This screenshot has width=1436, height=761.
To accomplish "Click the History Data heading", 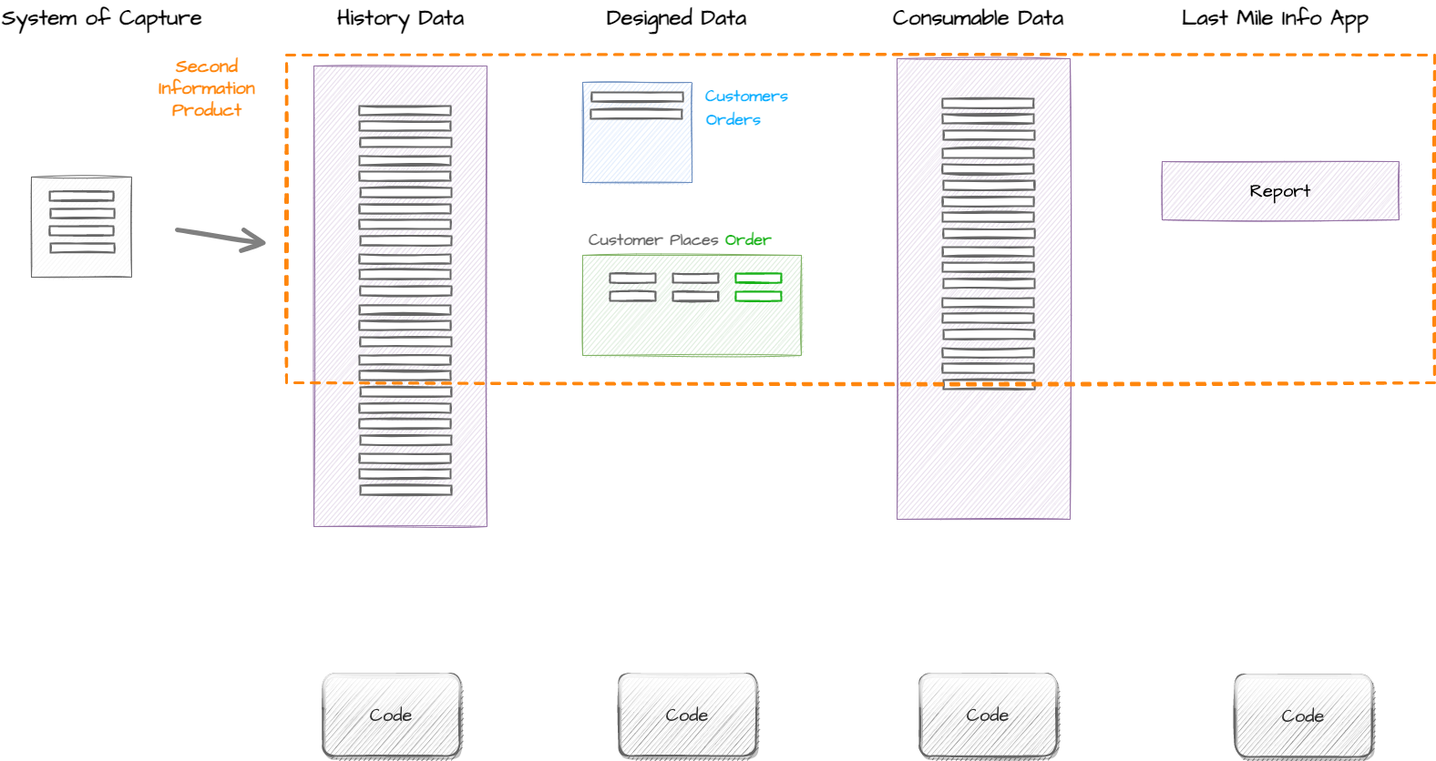I will click(401, 18).
